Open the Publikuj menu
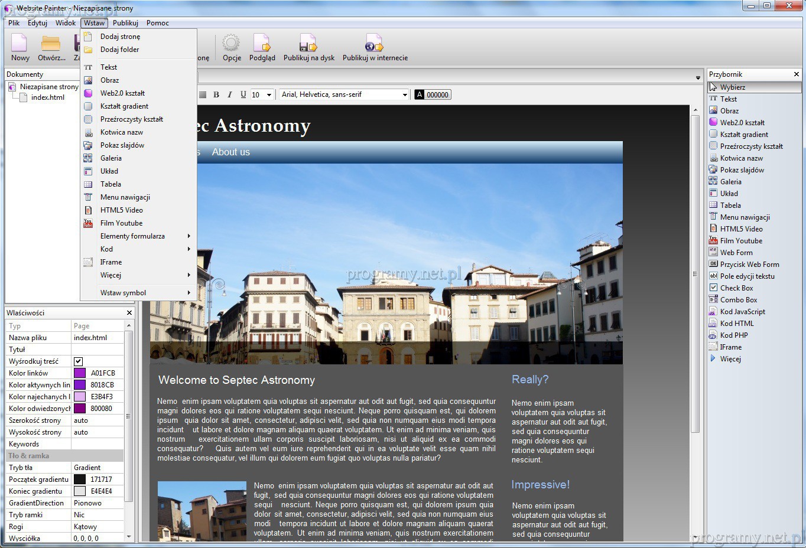This screenshot has width=806, height=548. point(125,23)
